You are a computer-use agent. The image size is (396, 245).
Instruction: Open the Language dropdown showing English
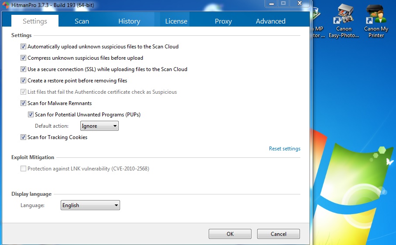(x=90, y=205)
